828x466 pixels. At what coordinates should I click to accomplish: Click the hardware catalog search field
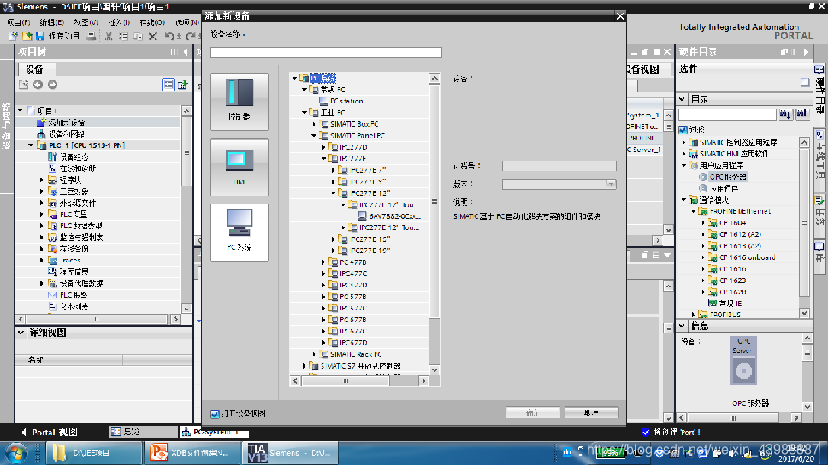(x=726, y=114)
